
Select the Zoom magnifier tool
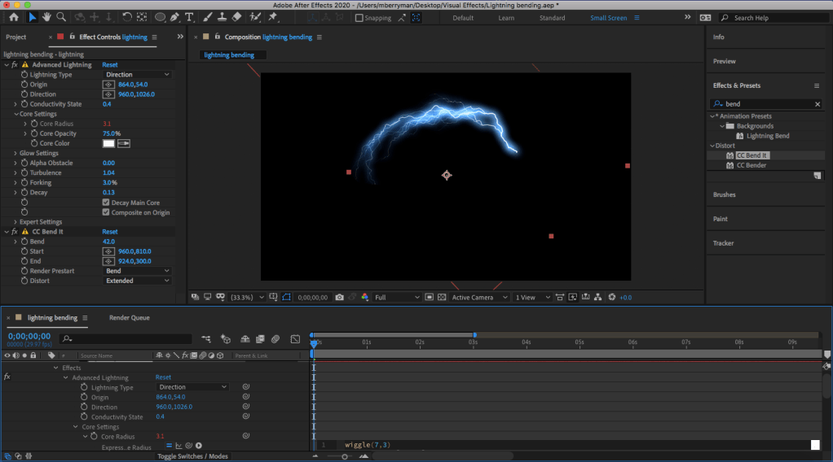click(x=61, y=17)
